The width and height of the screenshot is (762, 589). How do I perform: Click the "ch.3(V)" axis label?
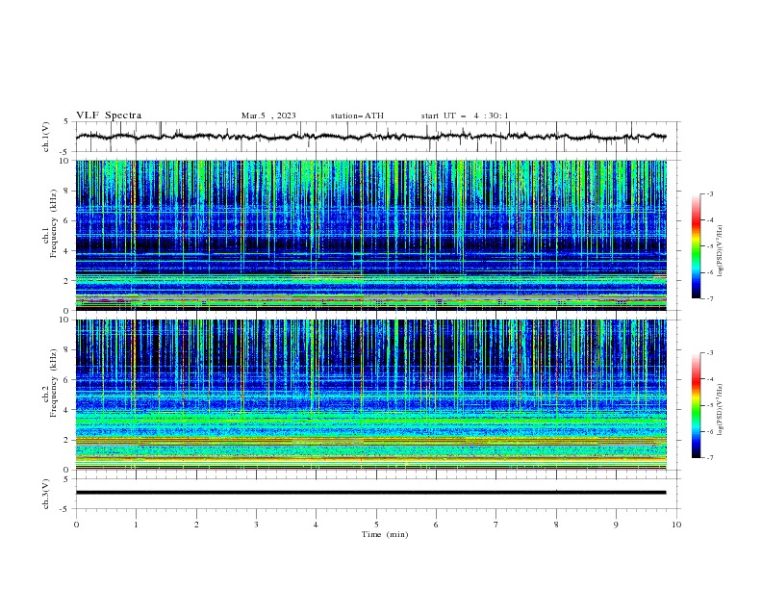(46, 494)
